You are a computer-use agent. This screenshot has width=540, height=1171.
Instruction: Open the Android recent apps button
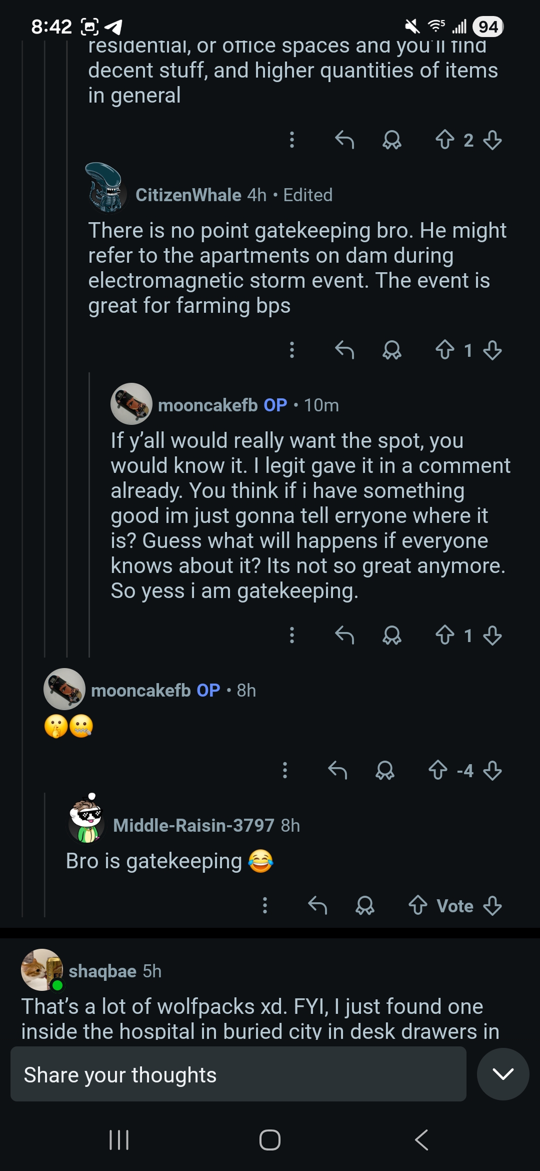pos(119,1140)
